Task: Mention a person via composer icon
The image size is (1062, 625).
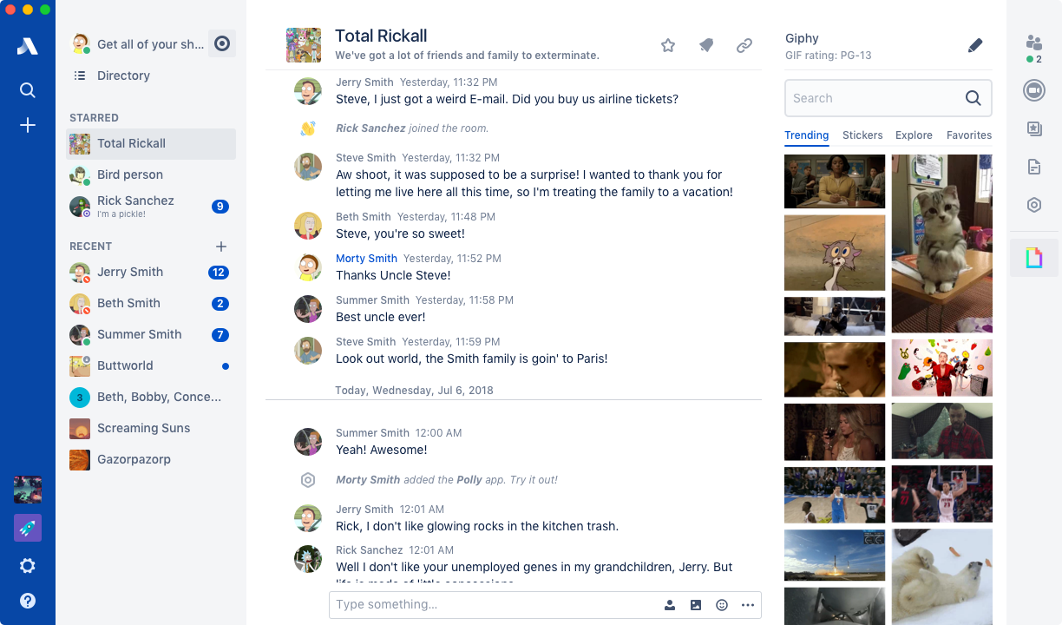Action: tap(670, 605)
